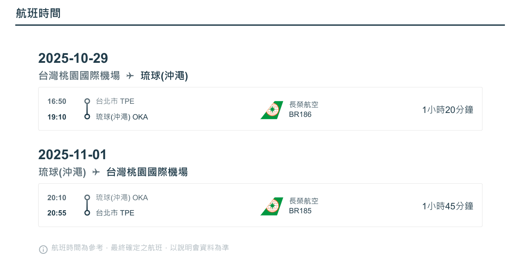Click the 19:10 arrival time
Viewport: 518px width, 263px height.
[x=57, y=117]
